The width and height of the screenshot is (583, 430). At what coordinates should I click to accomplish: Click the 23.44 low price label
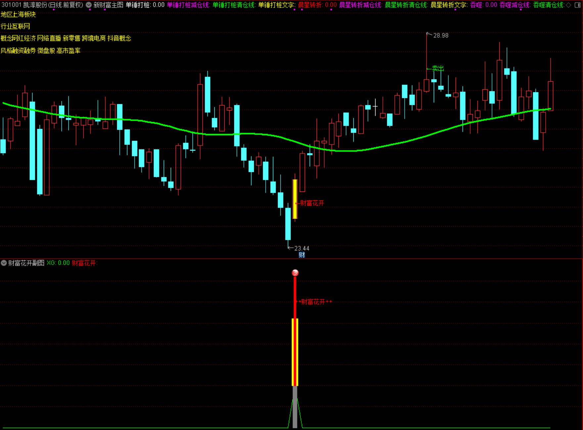point(302,248)
